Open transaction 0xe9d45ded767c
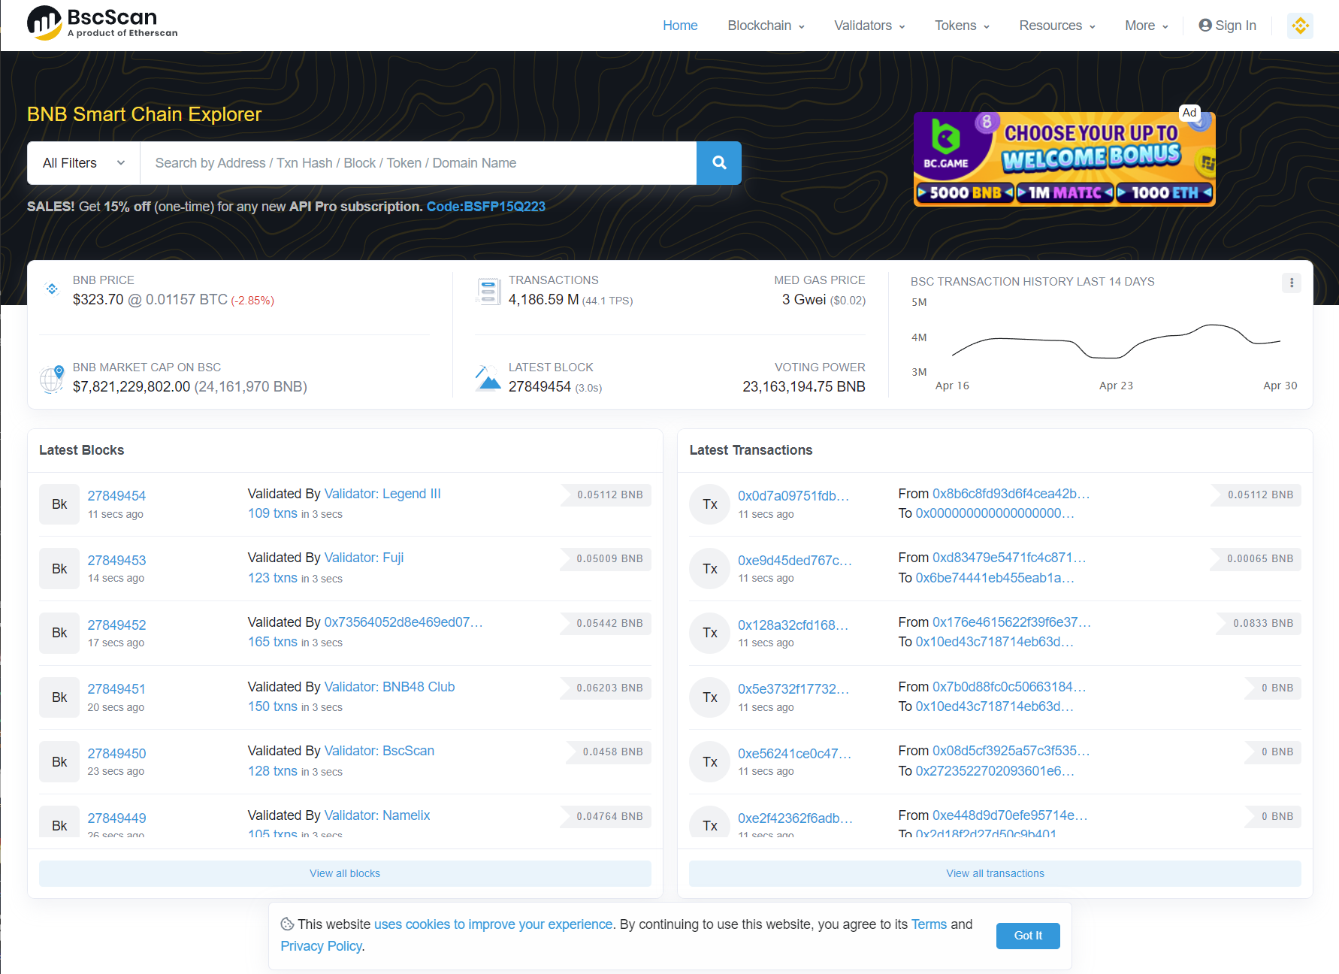 pyautogui.click(x=795, y=561)
